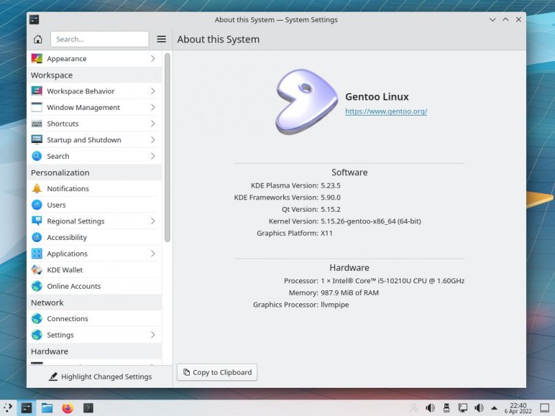Expand the Appearance category

pyautogui.click(x=94, y=59)
